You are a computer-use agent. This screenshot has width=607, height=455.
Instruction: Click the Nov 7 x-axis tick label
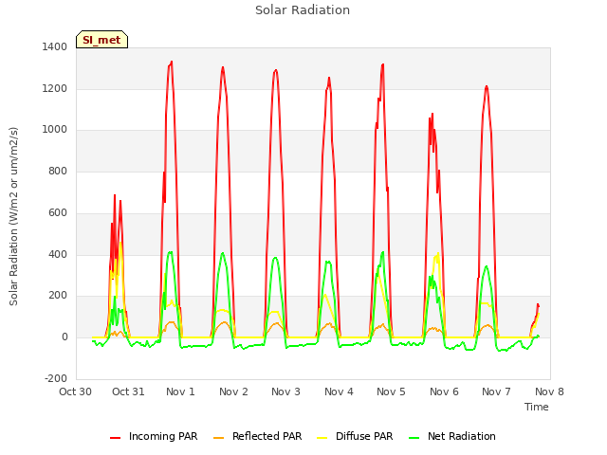point(496,391)
